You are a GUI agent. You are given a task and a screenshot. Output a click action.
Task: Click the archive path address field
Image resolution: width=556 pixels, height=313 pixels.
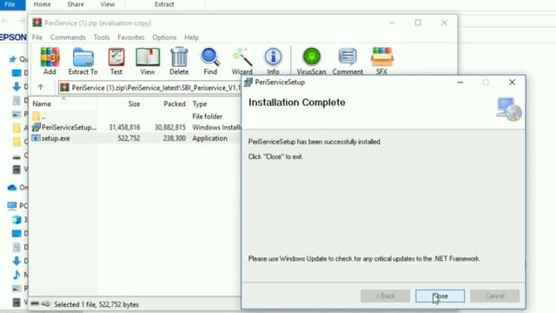[x=149, y=87]
